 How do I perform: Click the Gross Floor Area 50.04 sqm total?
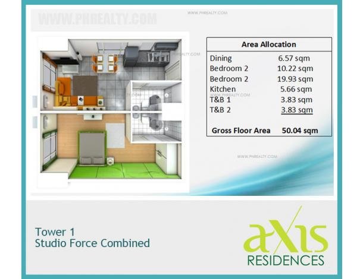point(268,130)
